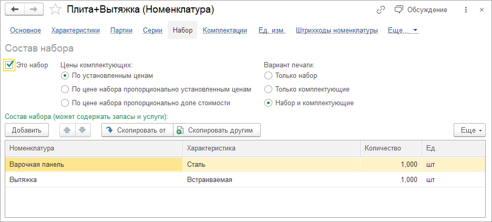Expand the Еще... navigation dropdown
The width and height of the screenshot is (492, 222).
coord(403,30)
